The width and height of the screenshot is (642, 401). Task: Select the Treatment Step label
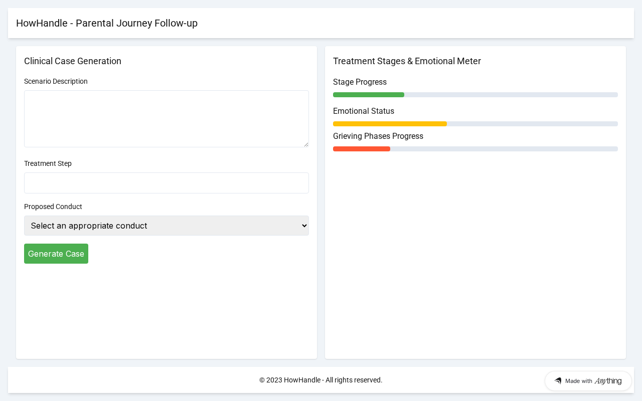pos(48,163)
